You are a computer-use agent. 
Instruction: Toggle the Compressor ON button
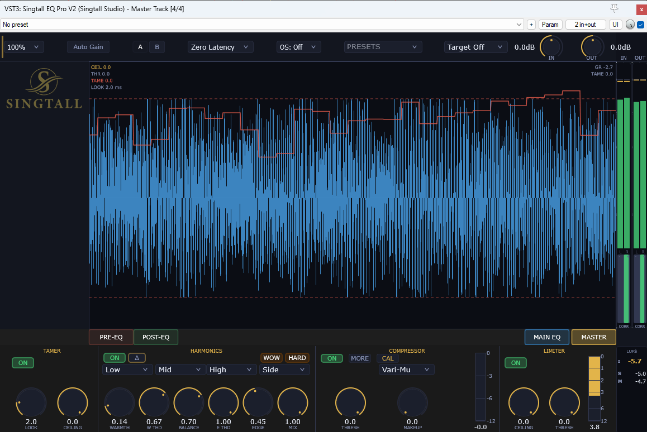(x=332, y=358)
